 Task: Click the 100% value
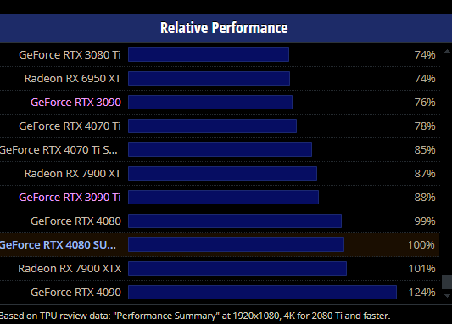coord(421,245)
